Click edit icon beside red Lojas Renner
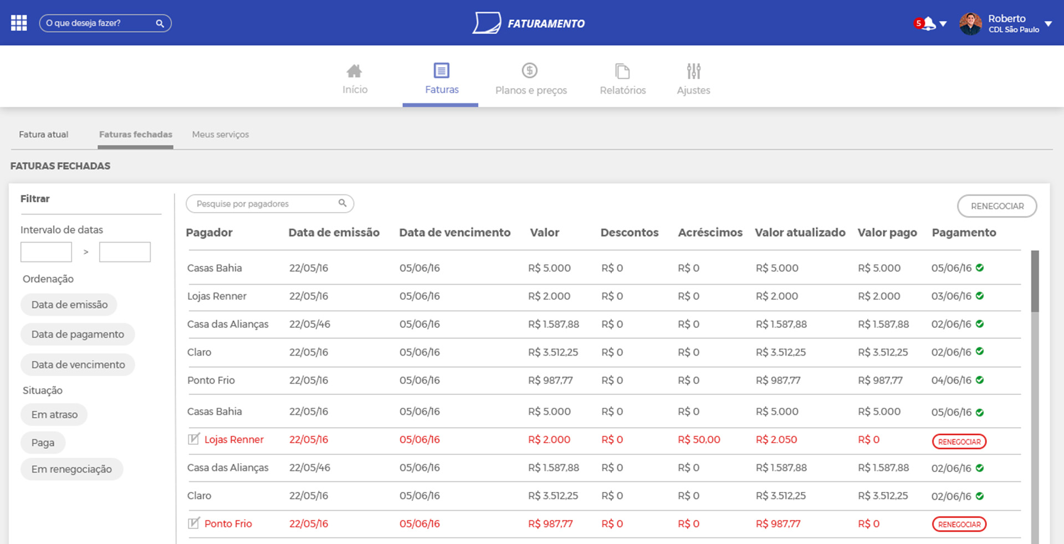Viewport: 1064px width, 544px height. pos(193,439)
